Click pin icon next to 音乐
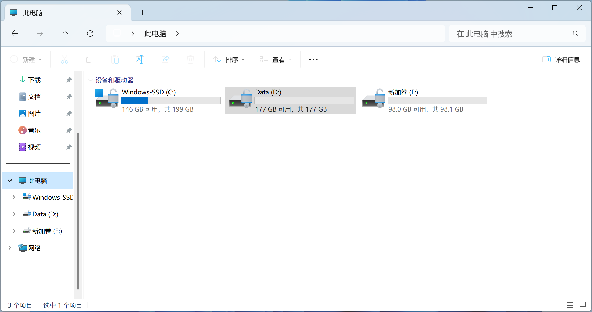 pyautogui.click(x=69, y=130)
